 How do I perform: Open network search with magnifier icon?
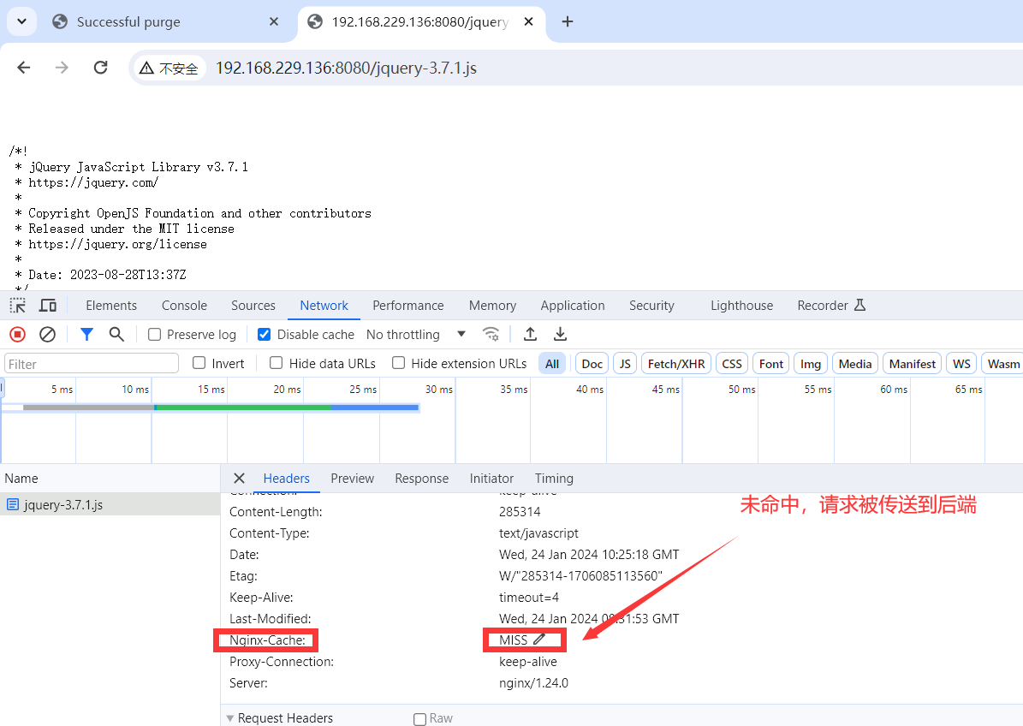click(116, 335)
